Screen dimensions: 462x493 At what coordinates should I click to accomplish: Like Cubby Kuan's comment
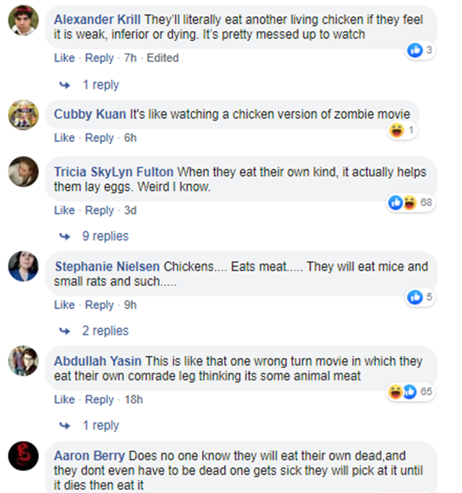(x=64, y=138)
